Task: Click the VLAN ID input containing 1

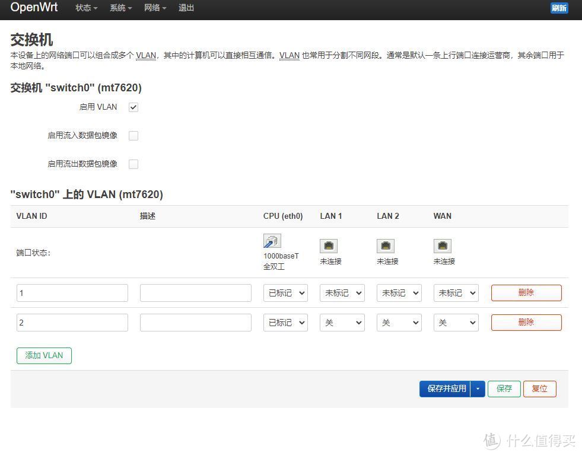Action: tap(72, 292)
